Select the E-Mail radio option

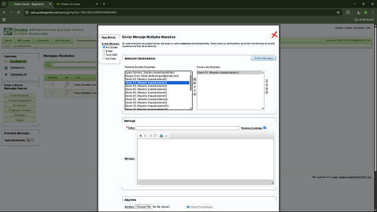coord(104,51)
